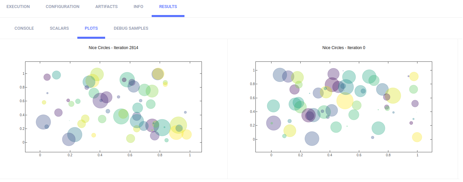This screenshot has width=463, height=182.
Task: Click the "Nice Circles - Iteration 0" plot title
Action: 344,48
